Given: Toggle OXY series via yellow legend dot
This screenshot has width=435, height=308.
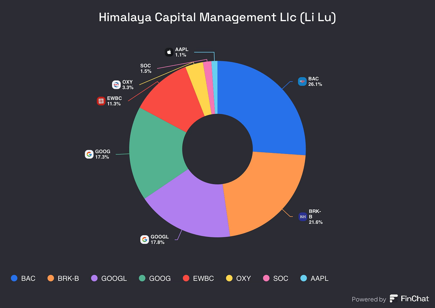Looking at the screenshot, I should [x=229, y=278].
